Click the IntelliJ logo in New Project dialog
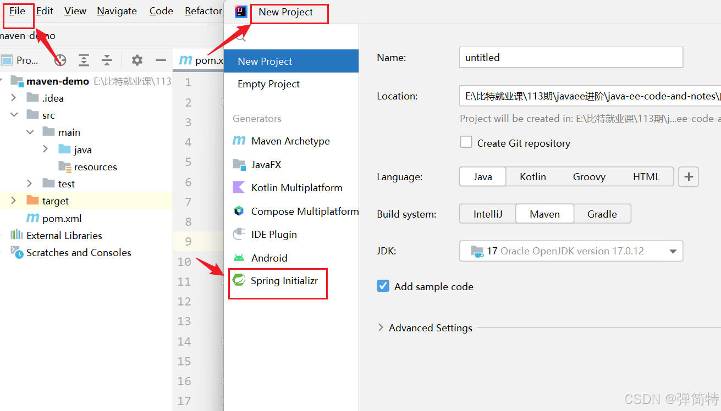The height and width of the screenshot is (411, 721). click(x=241, y=12)
